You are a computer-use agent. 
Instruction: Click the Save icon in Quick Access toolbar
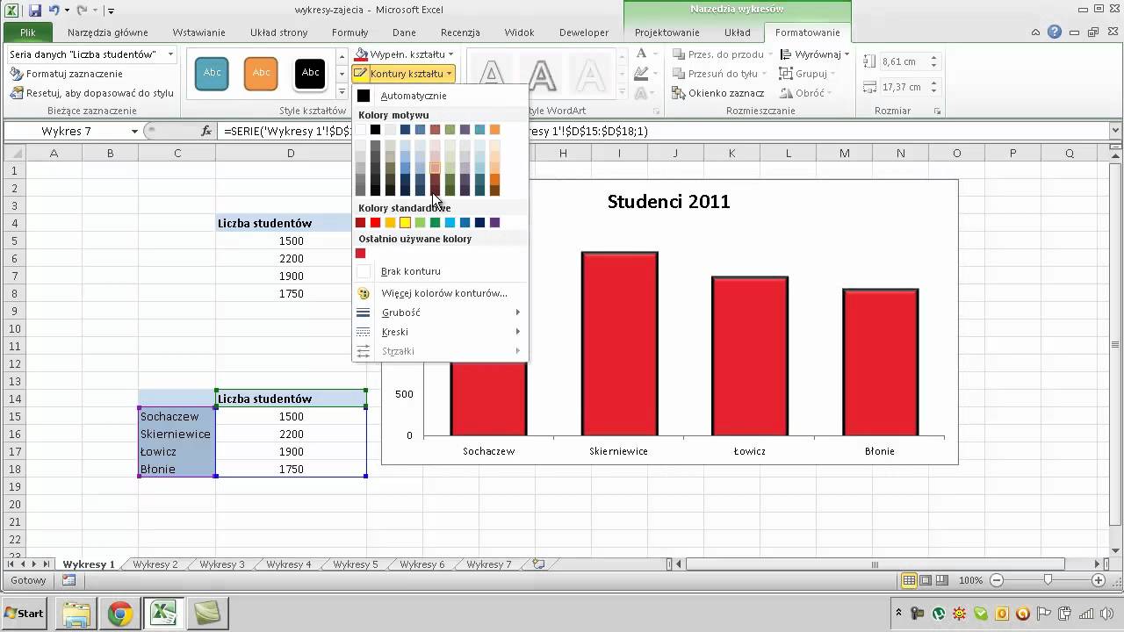point(35,11)
